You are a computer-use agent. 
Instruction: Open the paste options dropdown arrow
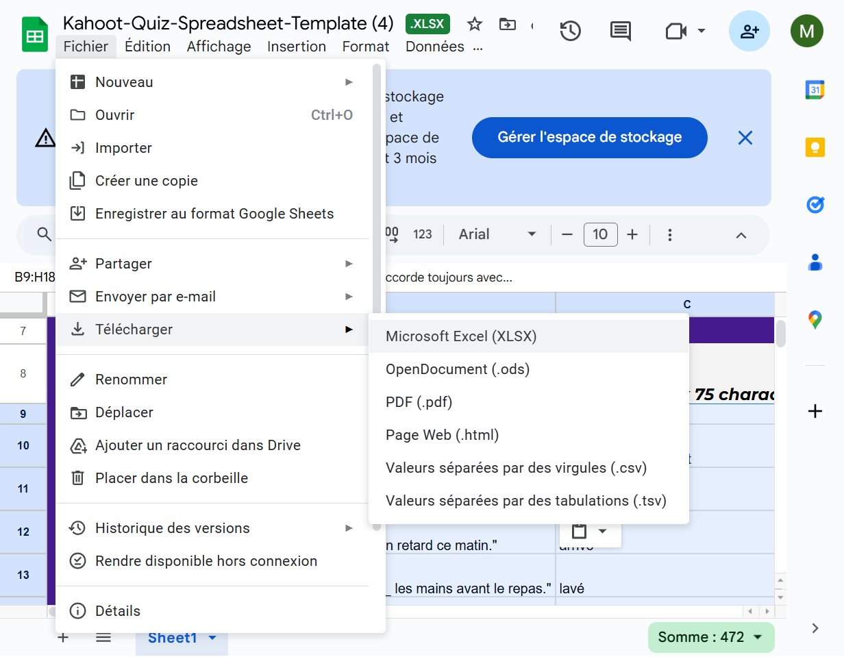pos(602,531)
